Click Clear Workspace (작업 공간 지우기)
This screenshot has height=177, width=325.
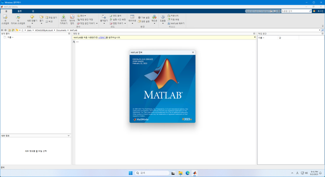click(86, 24)
